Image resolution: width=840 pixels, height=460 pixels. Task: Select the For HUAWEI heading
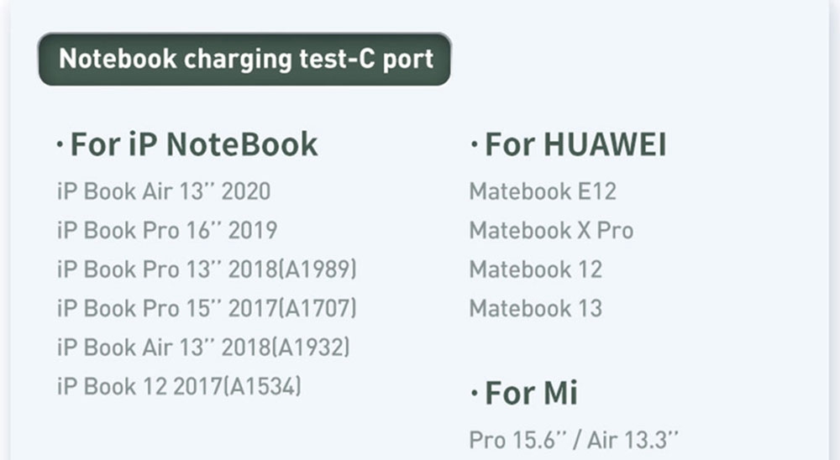click(x=570, y=145)
